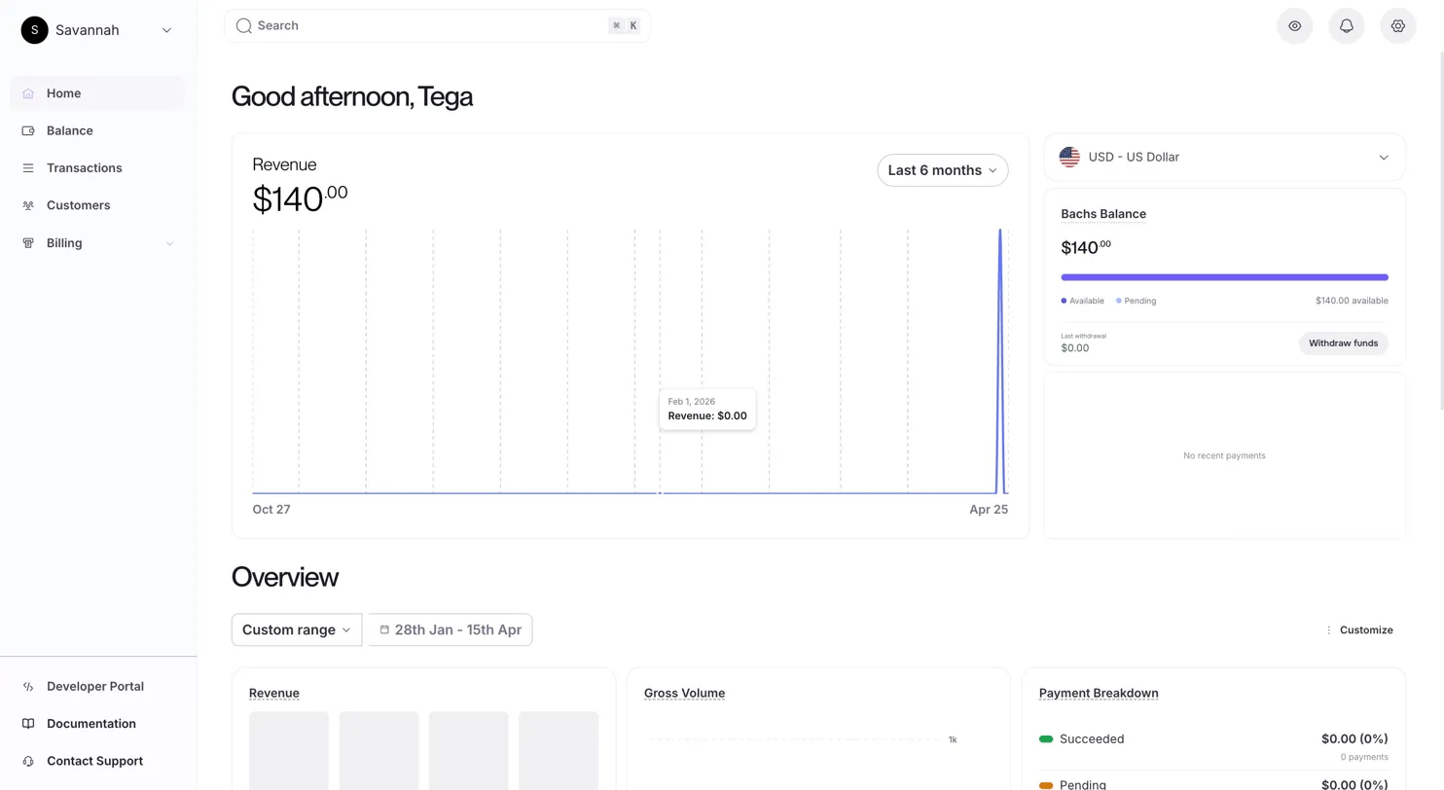Open notifications bell icon
The image size is (1444, 790).
[x=1347, y=26]
